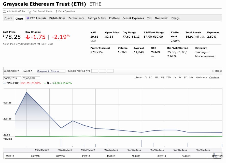Image resolution: width=226 pixels, height=163 pixels.
Task: Open the Filings tab
Action: coord(175,18)
